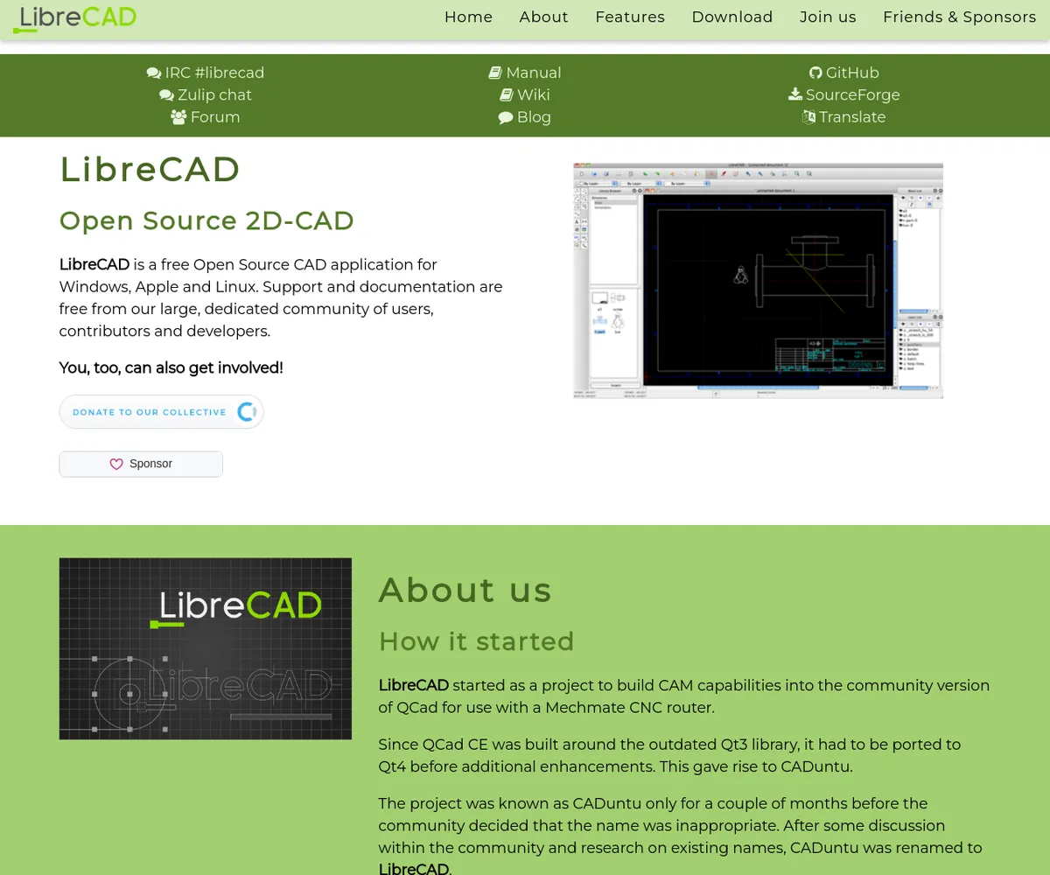Click the LibreCAD logo in header

(75, 18)
